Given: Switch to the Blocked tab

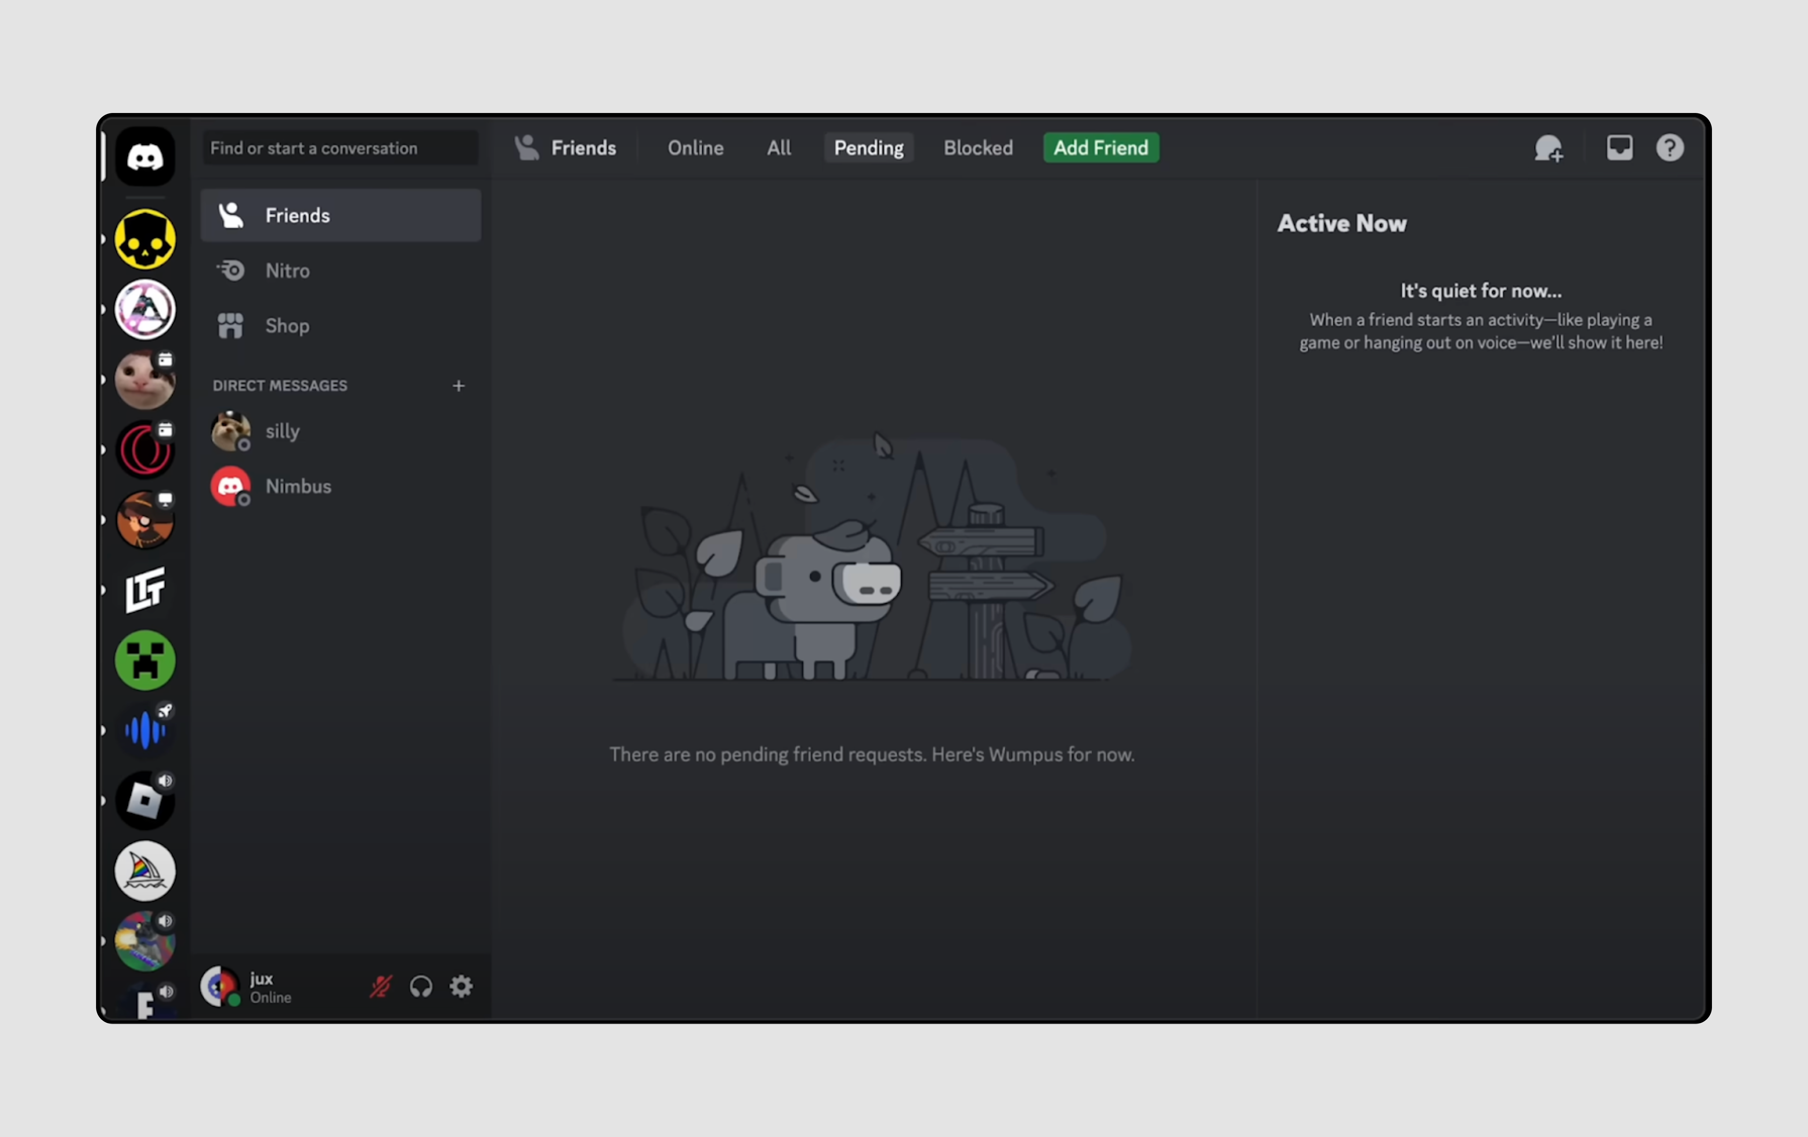Looking at the screenshot, I should point(977,148).
